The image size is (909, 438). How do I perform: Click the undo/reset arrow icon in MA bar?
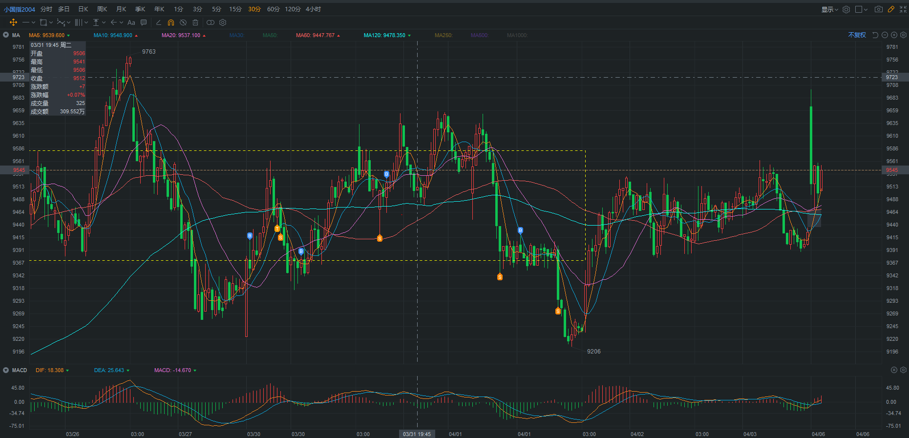875,35
